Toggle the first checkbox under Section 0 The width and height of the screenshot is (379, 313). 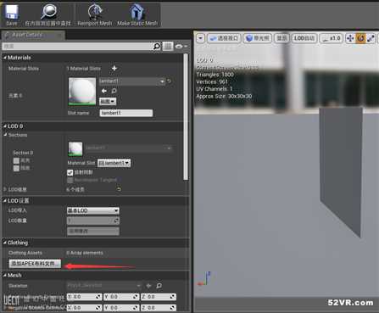coord(16,160)
